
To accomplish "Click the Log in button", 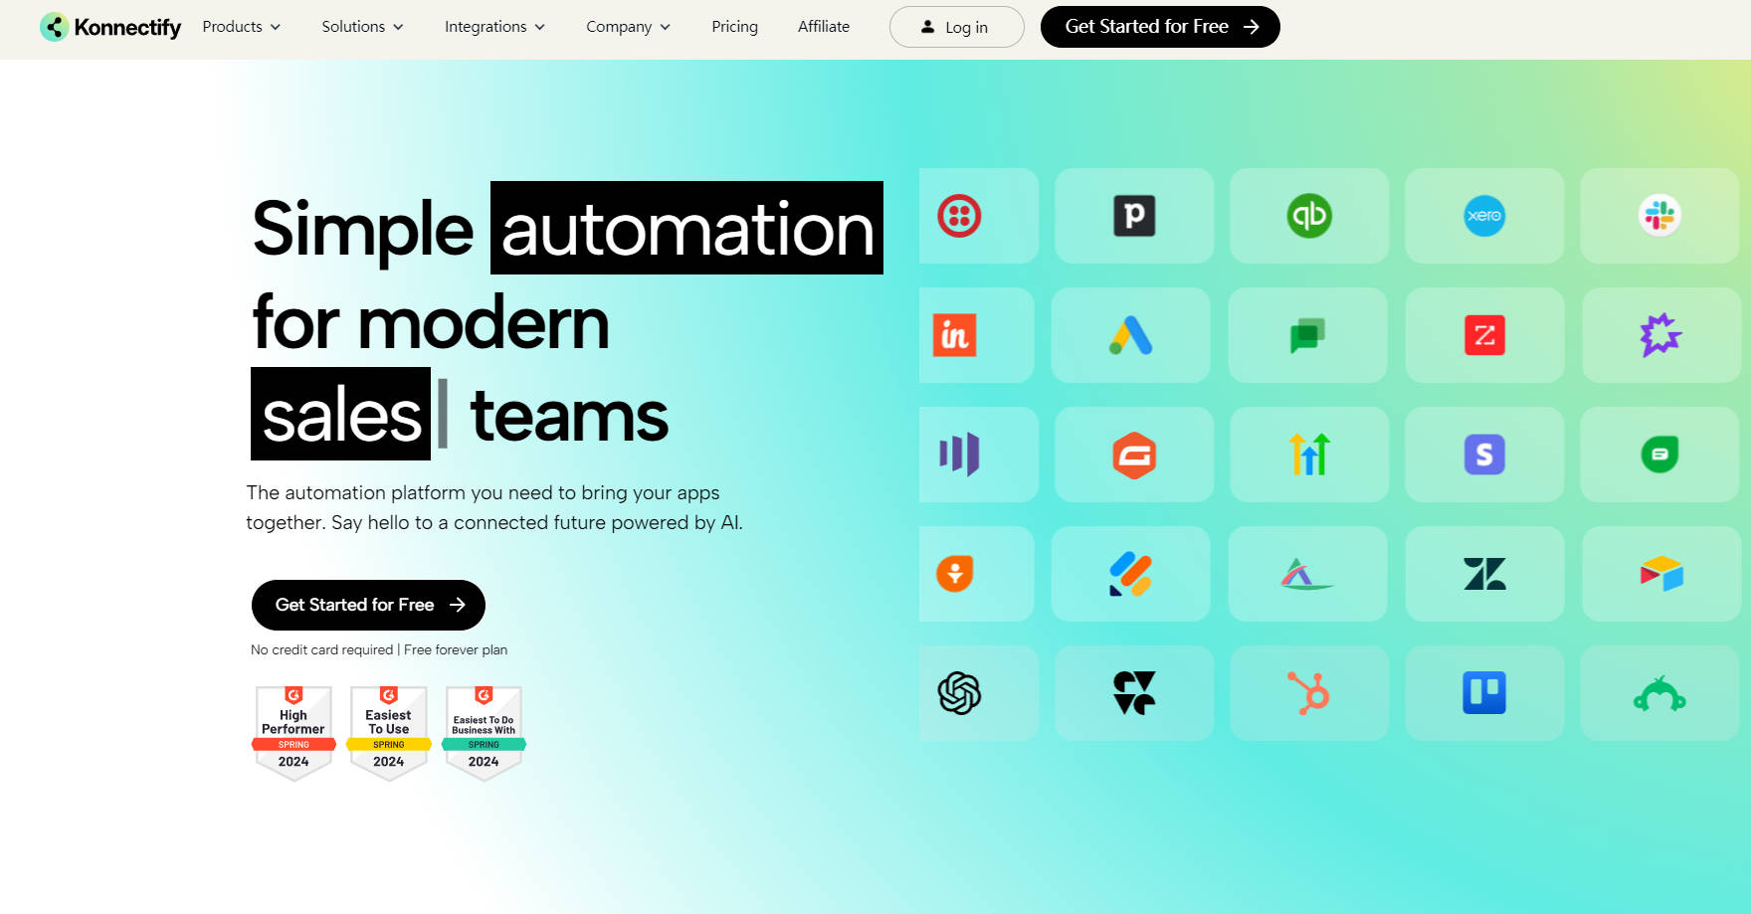I will tap(956, 27).
